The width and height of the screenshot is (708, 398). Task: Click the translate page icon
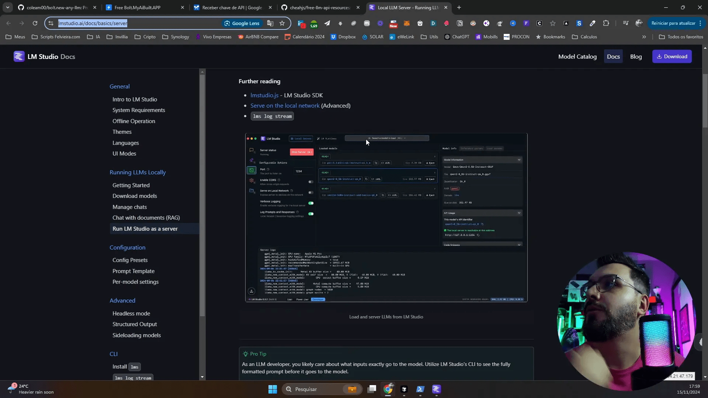click(270, 23)
